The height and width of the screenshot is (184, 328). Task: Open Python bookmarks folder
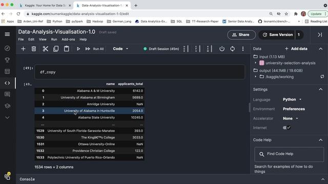click(x=55, y=21)
